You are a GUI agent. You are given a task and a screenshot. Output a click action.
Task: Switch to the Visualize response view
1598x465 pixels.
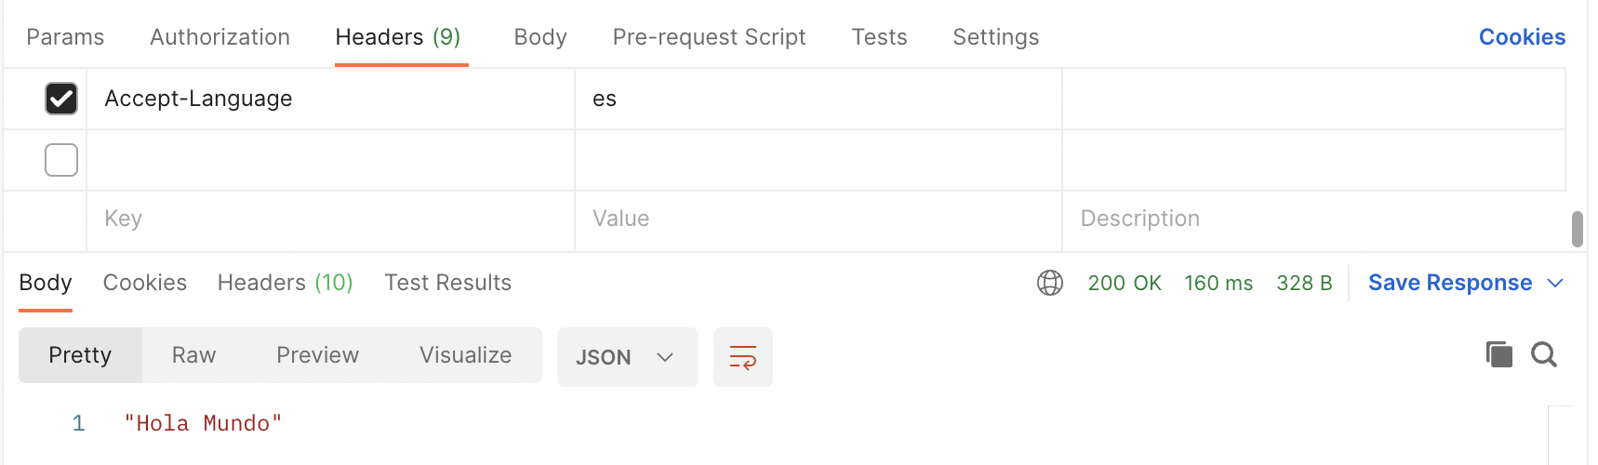click(x=465, y=355)
